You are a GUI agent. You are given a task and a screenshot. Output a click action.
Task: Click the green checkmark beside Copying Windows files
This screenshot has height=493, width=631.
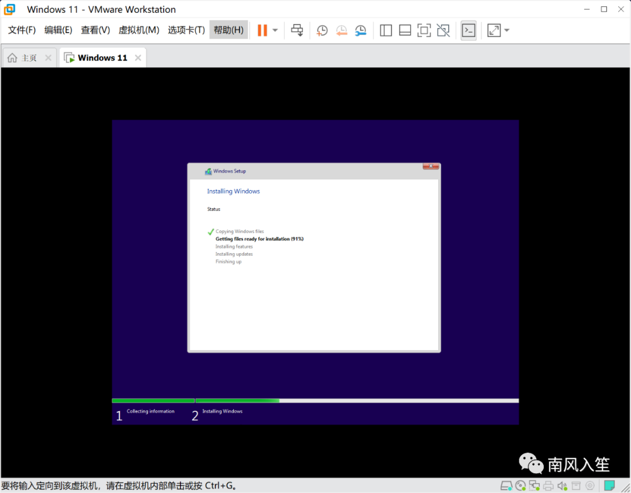coord(210,232)
